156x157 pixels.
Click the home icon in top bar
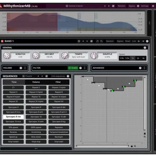(x=153, y=6)
